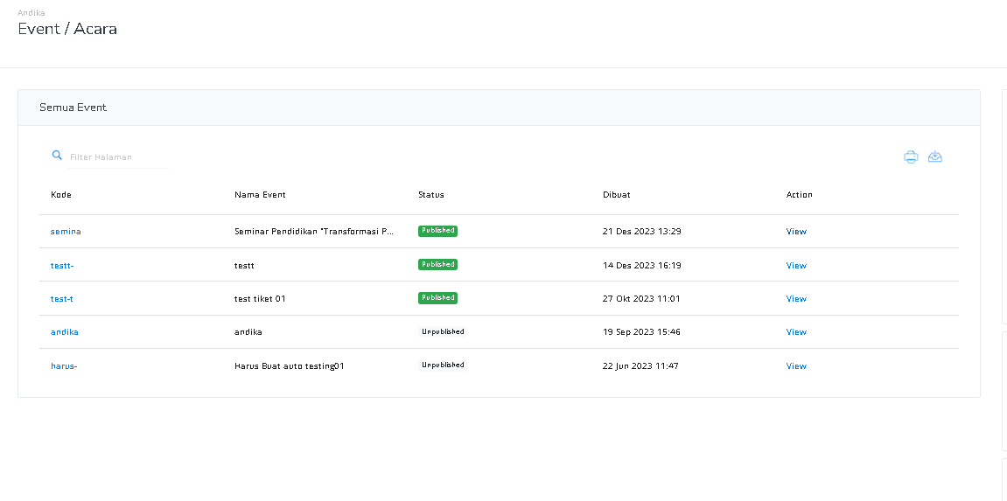Screen dimensions: 1007x501
Task: View the Harus Buat auto testing01 event
Action: click(795, 366)
